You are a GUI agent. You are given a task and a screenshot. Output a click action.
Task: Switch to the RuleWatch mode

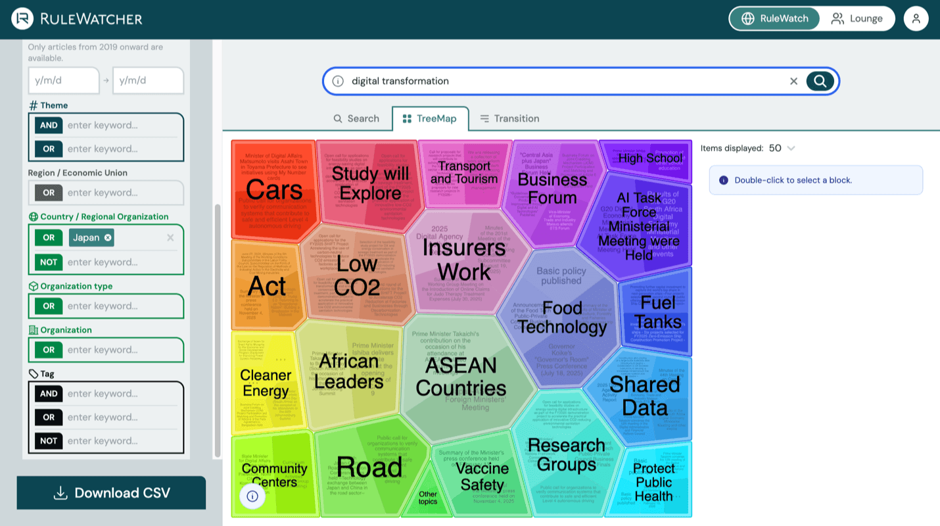[775, 18]
